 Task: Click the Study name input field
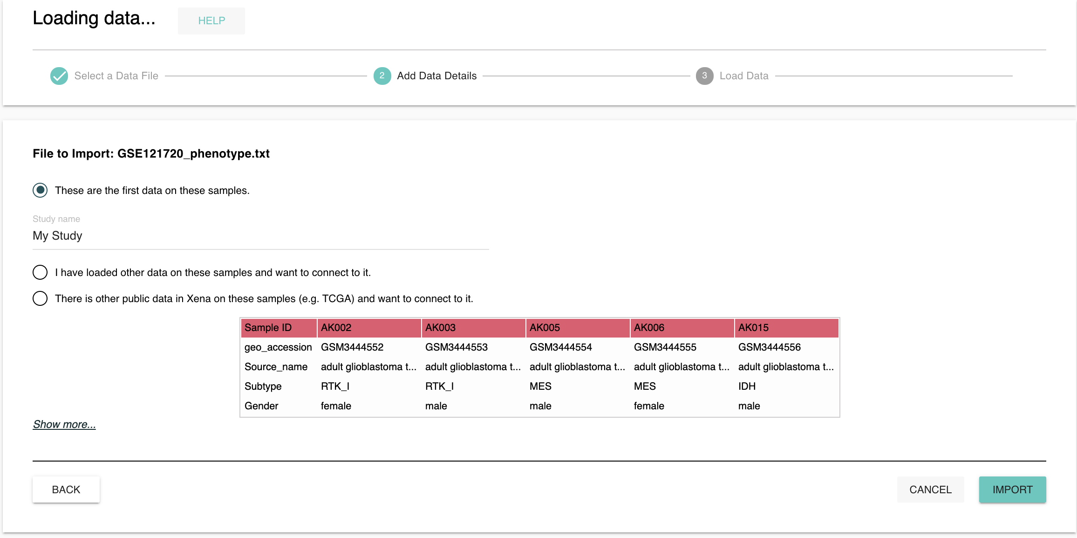point(261,236)
